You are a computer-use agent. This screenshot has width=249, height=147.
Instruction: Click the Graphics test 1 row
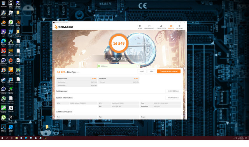point(77,82)
